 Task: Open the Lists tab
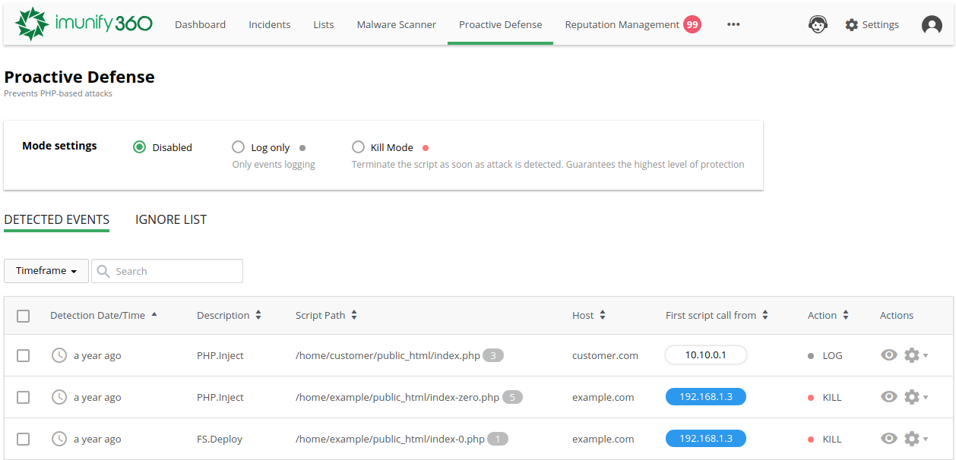click(324, 24)
